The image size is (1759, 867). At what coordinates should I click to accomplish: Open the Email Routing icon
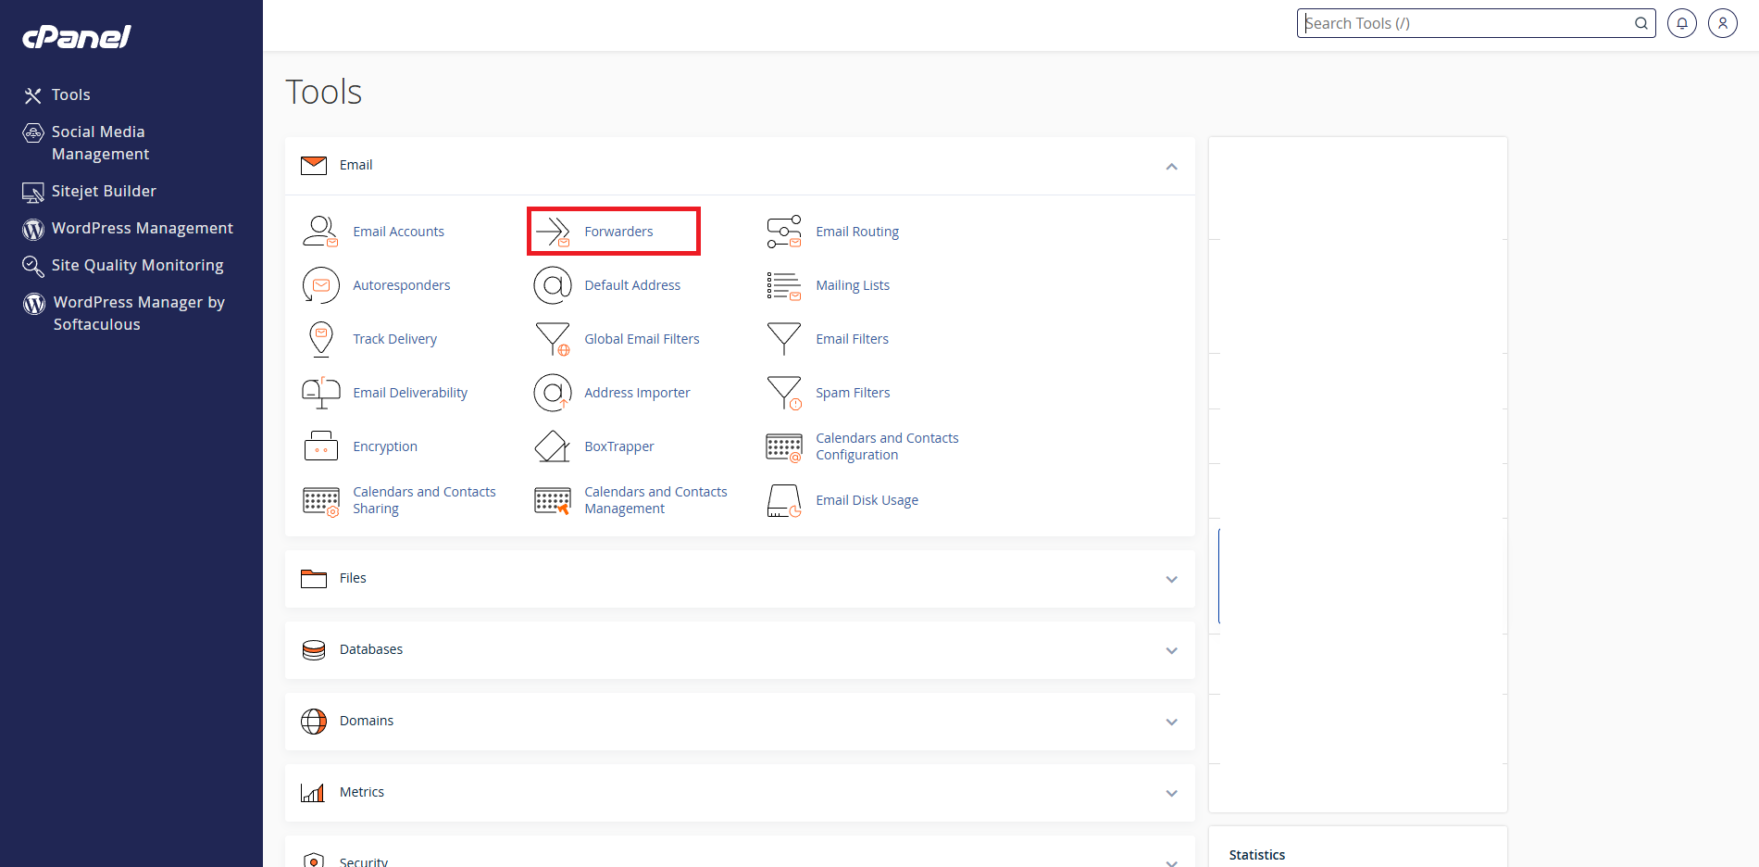coord(784,232)
